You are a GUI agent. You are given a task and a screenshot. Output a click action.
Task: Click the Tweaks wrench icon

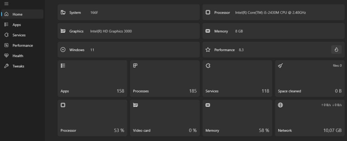[x=6, y=66]
